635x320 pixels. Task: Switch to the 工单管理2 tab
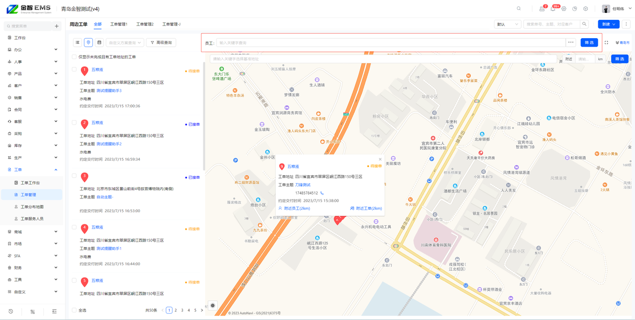(145, 24)
